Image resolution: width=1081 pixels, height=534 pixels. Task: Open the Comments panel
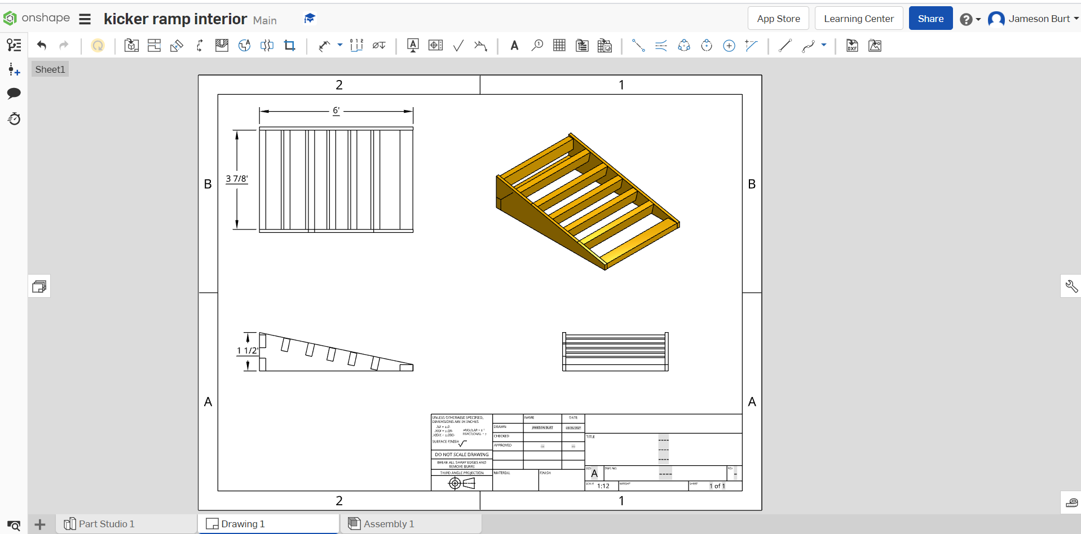[14, 94]
